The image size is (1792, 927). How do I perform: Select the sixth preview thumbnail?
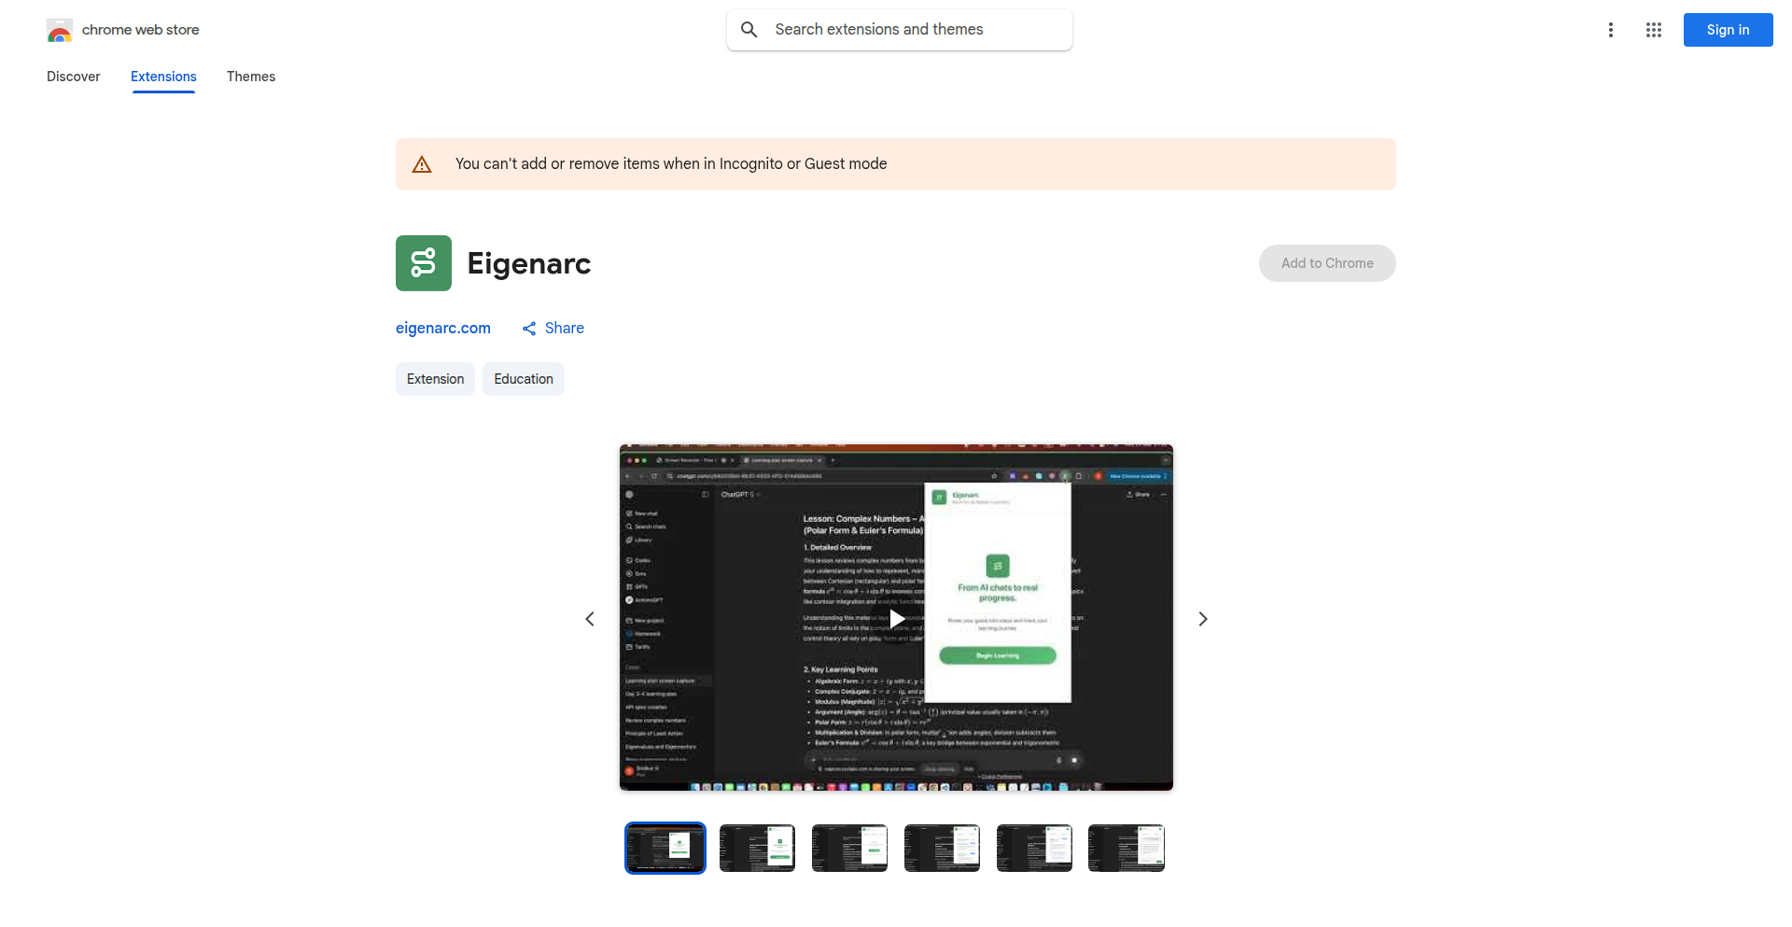click(1127, 848)
